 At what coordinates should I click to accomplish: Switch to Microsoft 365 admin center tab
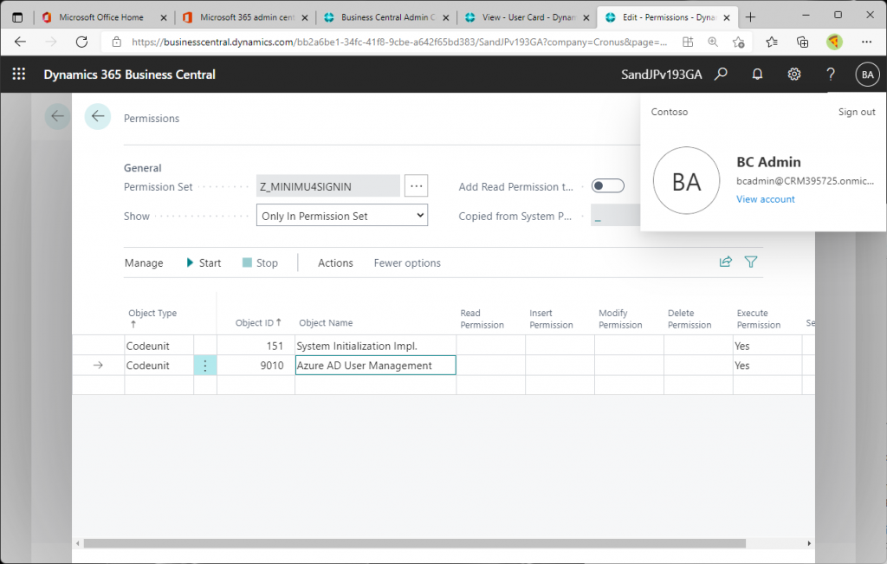click(x=244, y=17)
